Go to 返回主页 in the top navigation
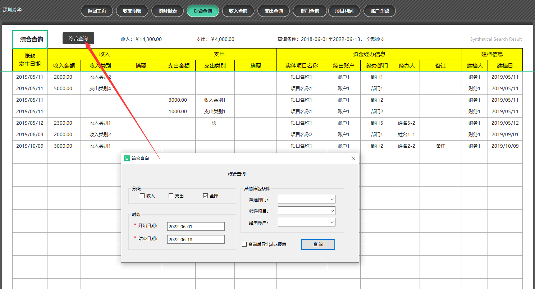Image resolution: width=535 pixels, height=289 pixels. (97, 11)
